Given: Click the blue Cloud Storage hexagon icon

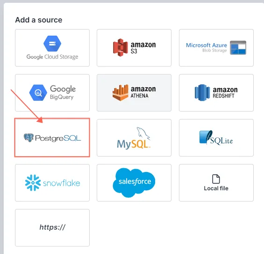Looking at the screenshot, I should tap(52, 44).
